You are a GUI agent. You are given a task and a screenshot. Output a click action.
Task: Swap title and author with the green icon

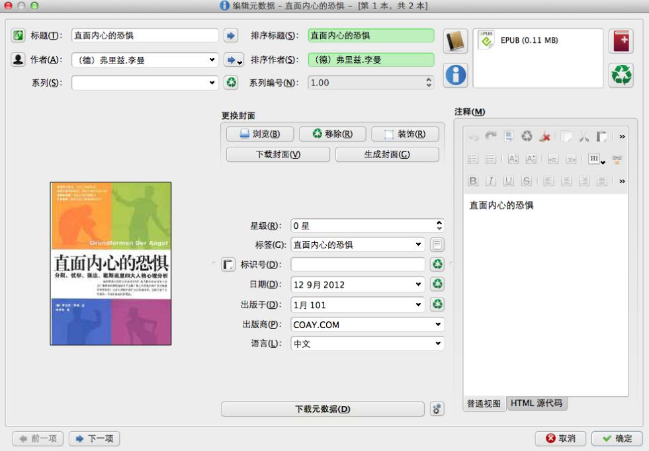(x=18, y=35)
